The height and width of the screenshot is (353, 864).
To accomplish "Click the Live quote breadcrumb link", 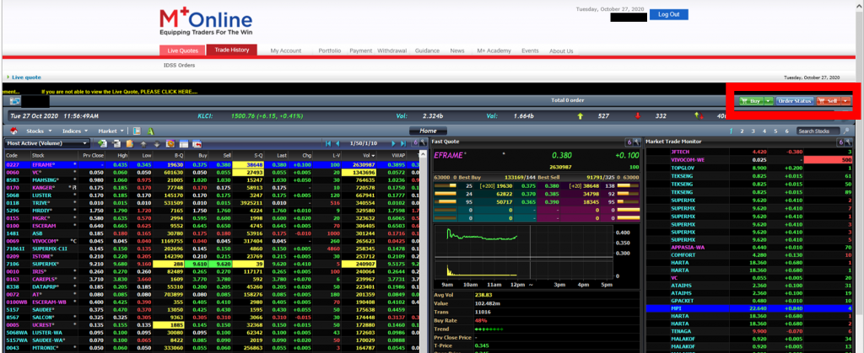I will [x=26, y=78].
